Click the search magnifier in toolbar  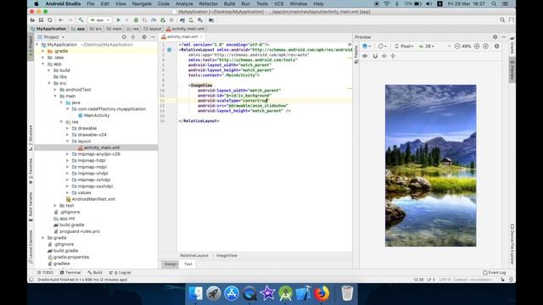coord(502,20)
